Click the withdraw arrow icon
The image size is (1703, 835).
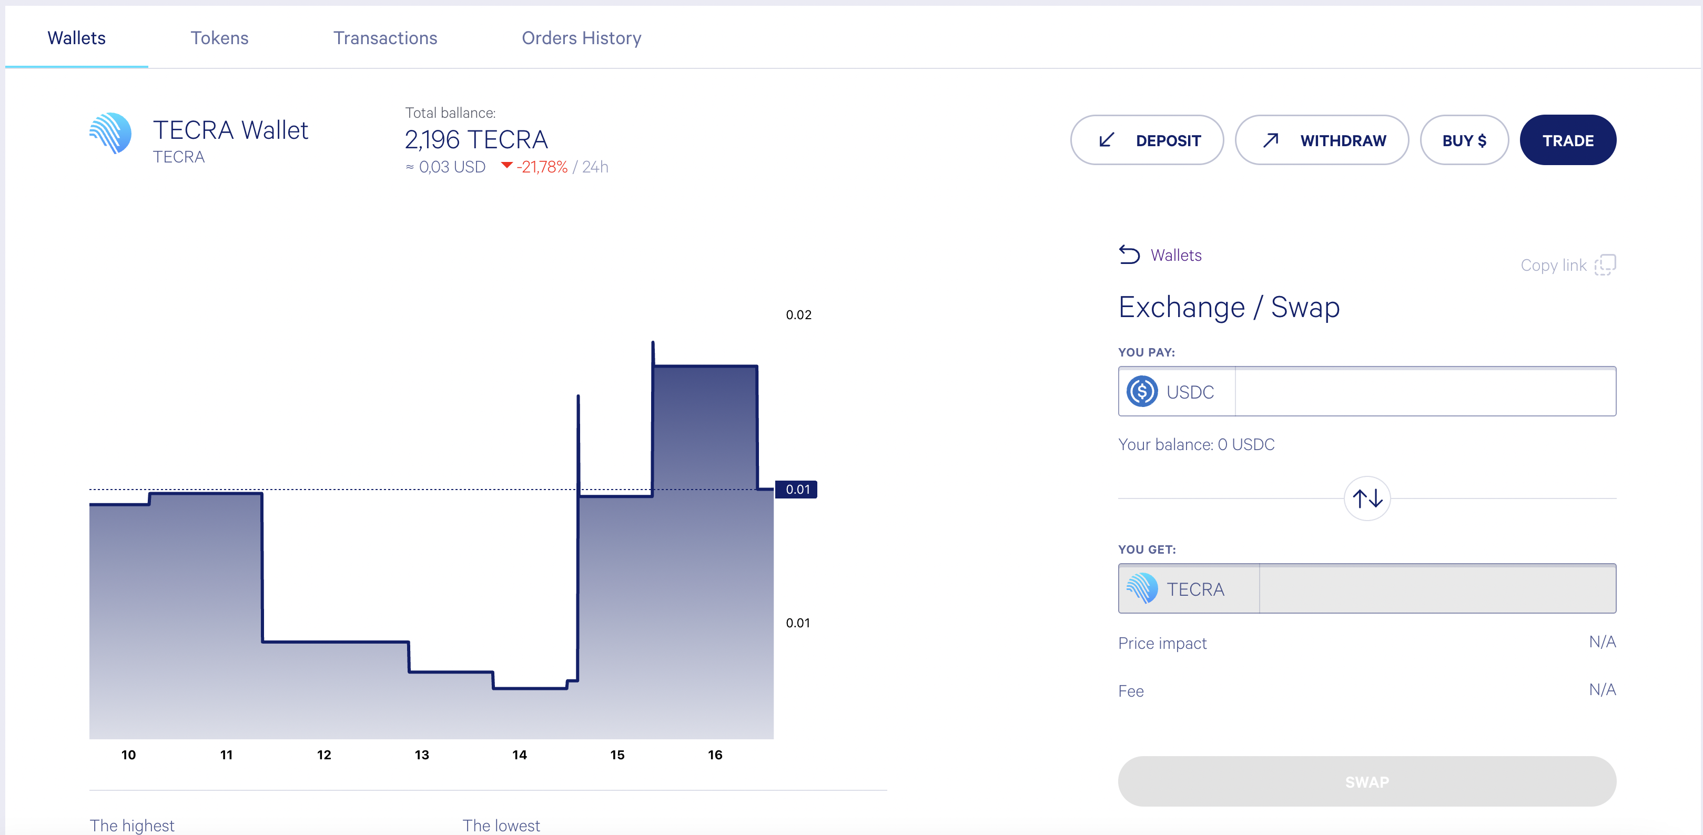[1271, 140]
